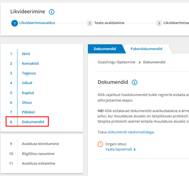Select the Dokumendid tab
The width and height of the screenshot is (189, 176).
tap(105, 49)
